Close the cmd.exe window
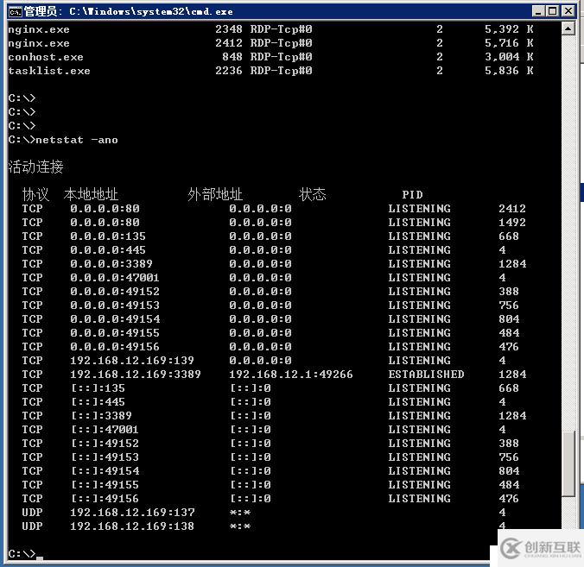The width and height of the screenshot is (584, 567). click(x=568, y=11)
